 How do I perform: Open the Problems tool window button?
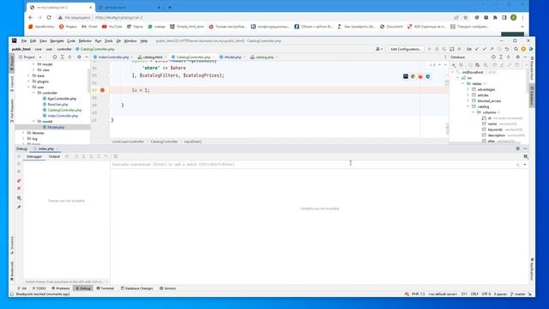[61, 288]
